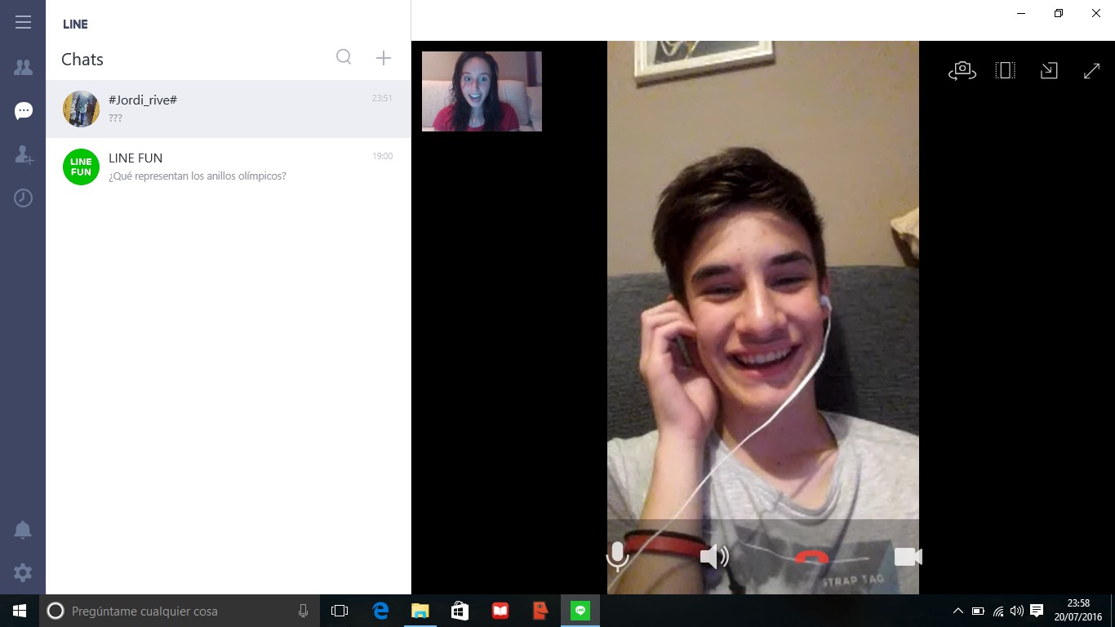This screenshot has height=627, width=1115.
Task: Open the notifications bell icon
Action: [x=23, y=530]
